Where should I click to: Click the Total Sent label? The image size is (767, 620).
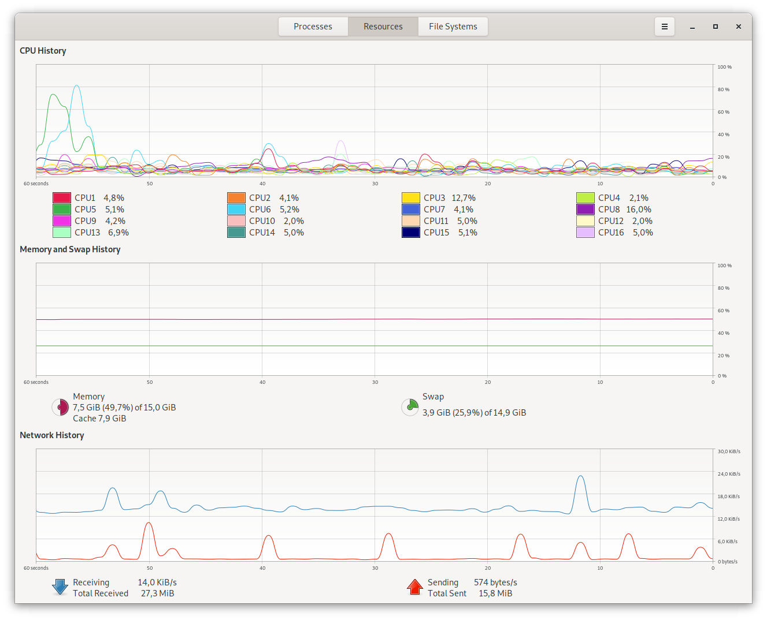pos(447,593)
